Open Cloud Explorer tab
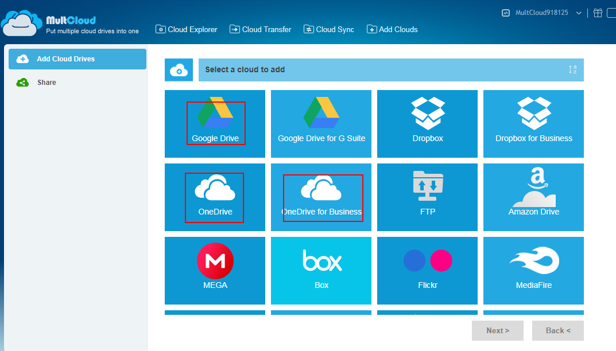Viewport: 616px width, 351px height. click(186, 29)
